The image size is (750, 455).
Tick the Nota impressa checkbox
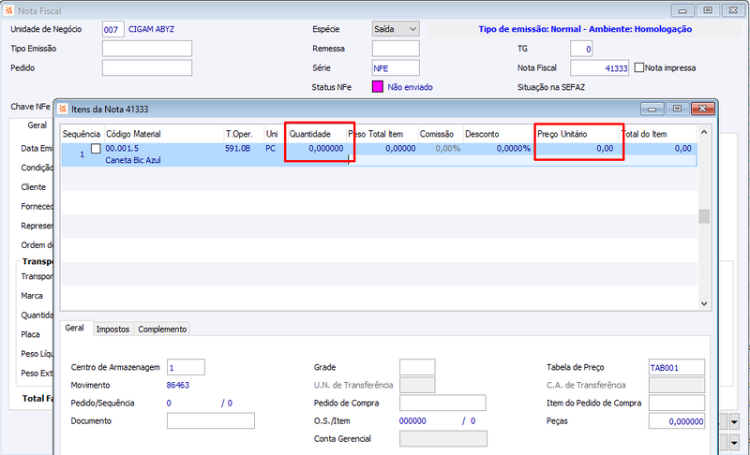coord(639,67)
